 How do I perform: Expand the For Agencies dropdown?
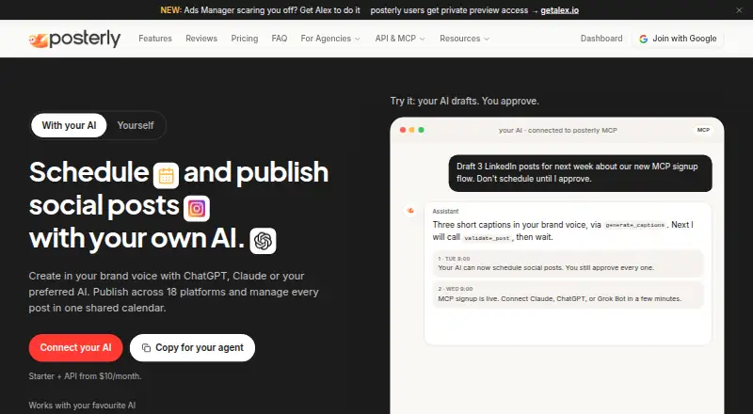click(330, 39)
